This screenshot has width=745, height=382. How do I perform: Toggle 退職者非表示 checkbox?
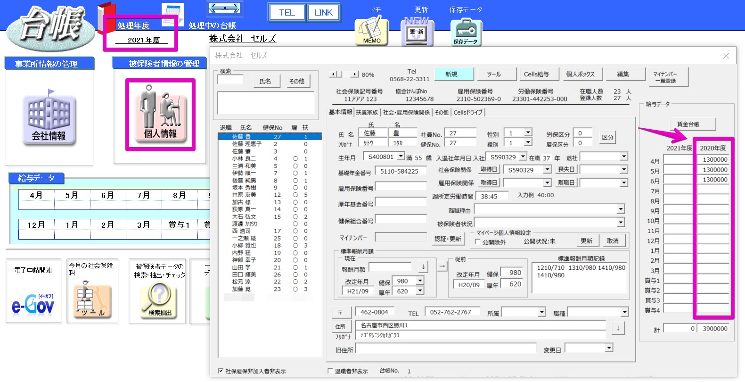(x=330, y=371)
